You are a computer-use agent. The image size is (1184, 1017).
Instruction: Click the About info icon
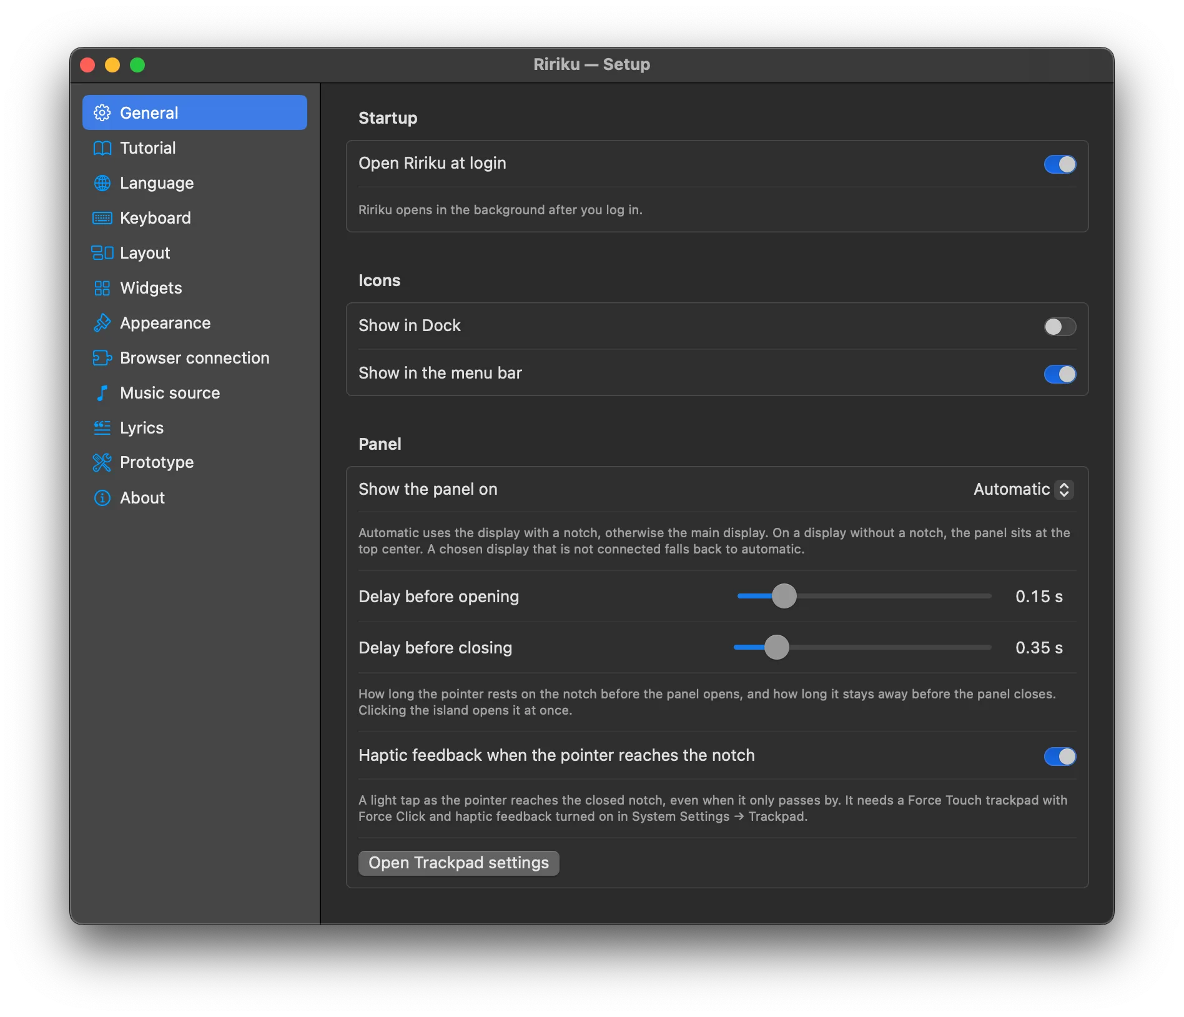point(102,498)
